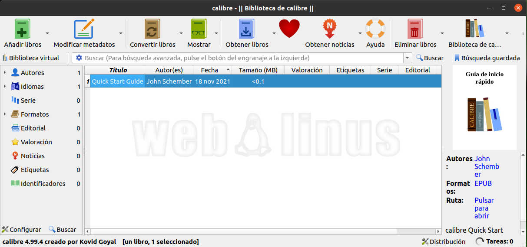Select the Valoración star icon
Image resolution: width=527 pixels, height=247 pixels.
coord(15,142)
